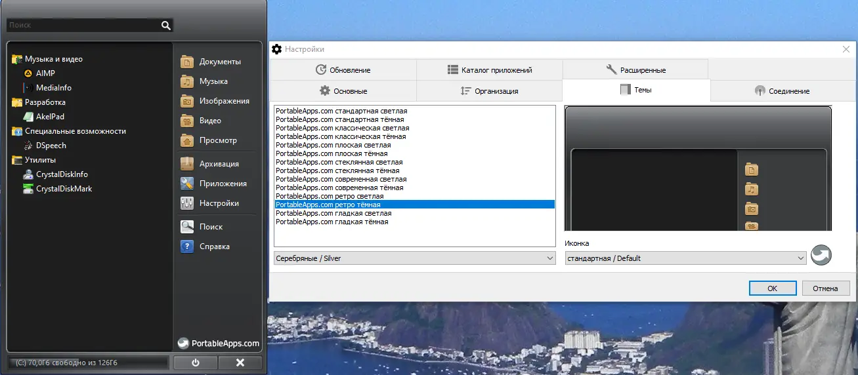
Task: Open DSpeech application icon
Action: coord(28,146)
